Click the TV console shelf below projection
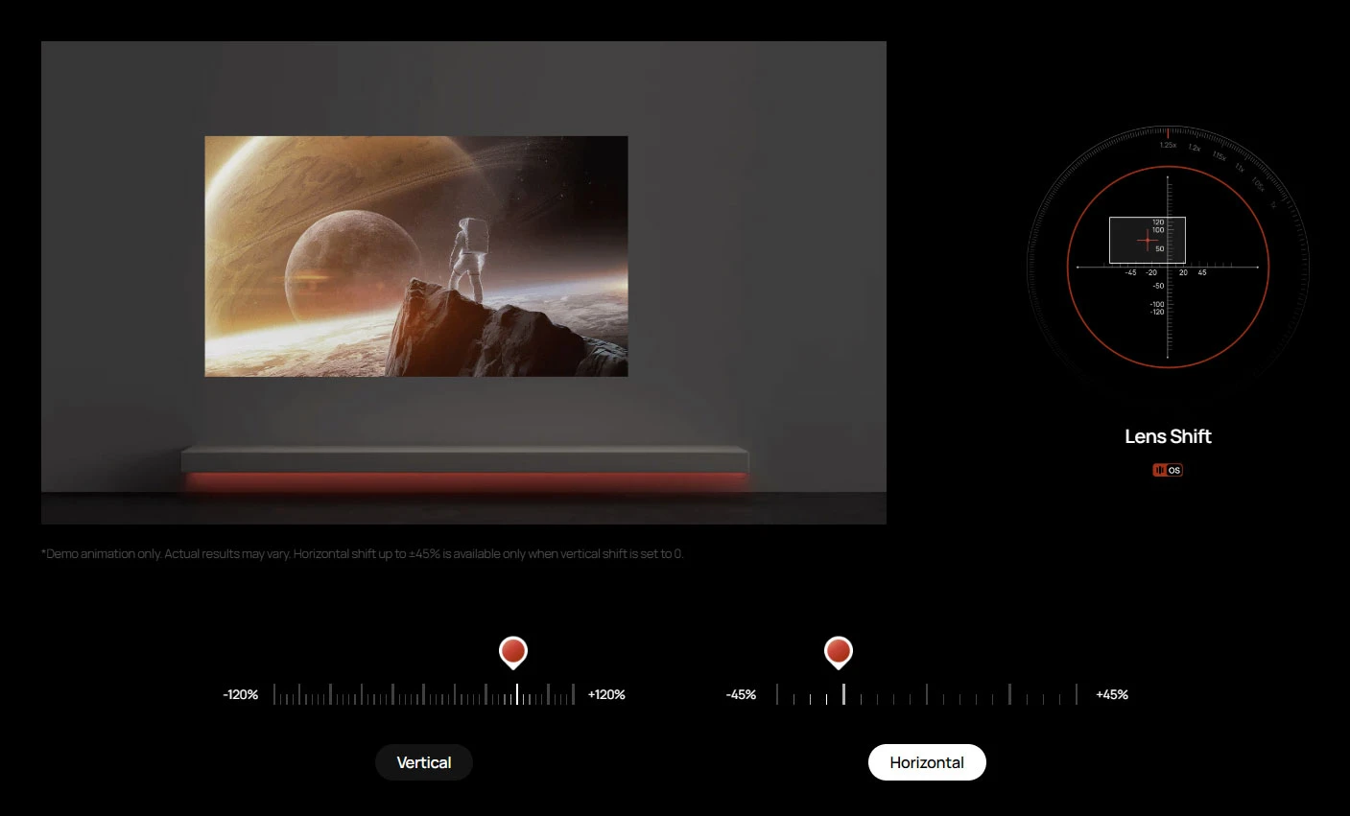 pyautogui.click(x=464, y=458)
